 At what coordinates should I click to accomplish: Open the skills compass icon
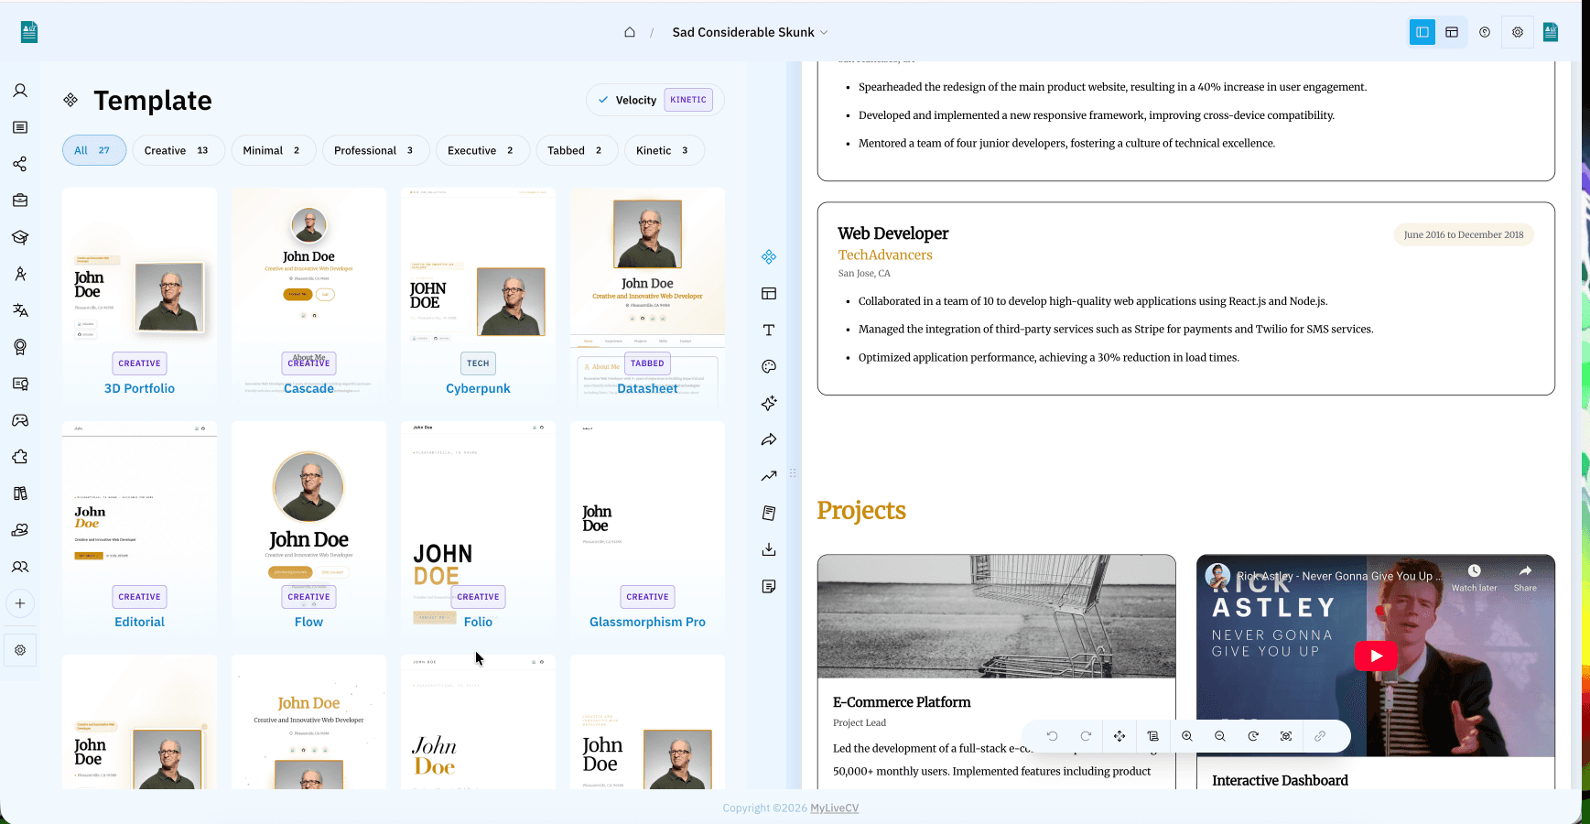(x=20, y=274)
